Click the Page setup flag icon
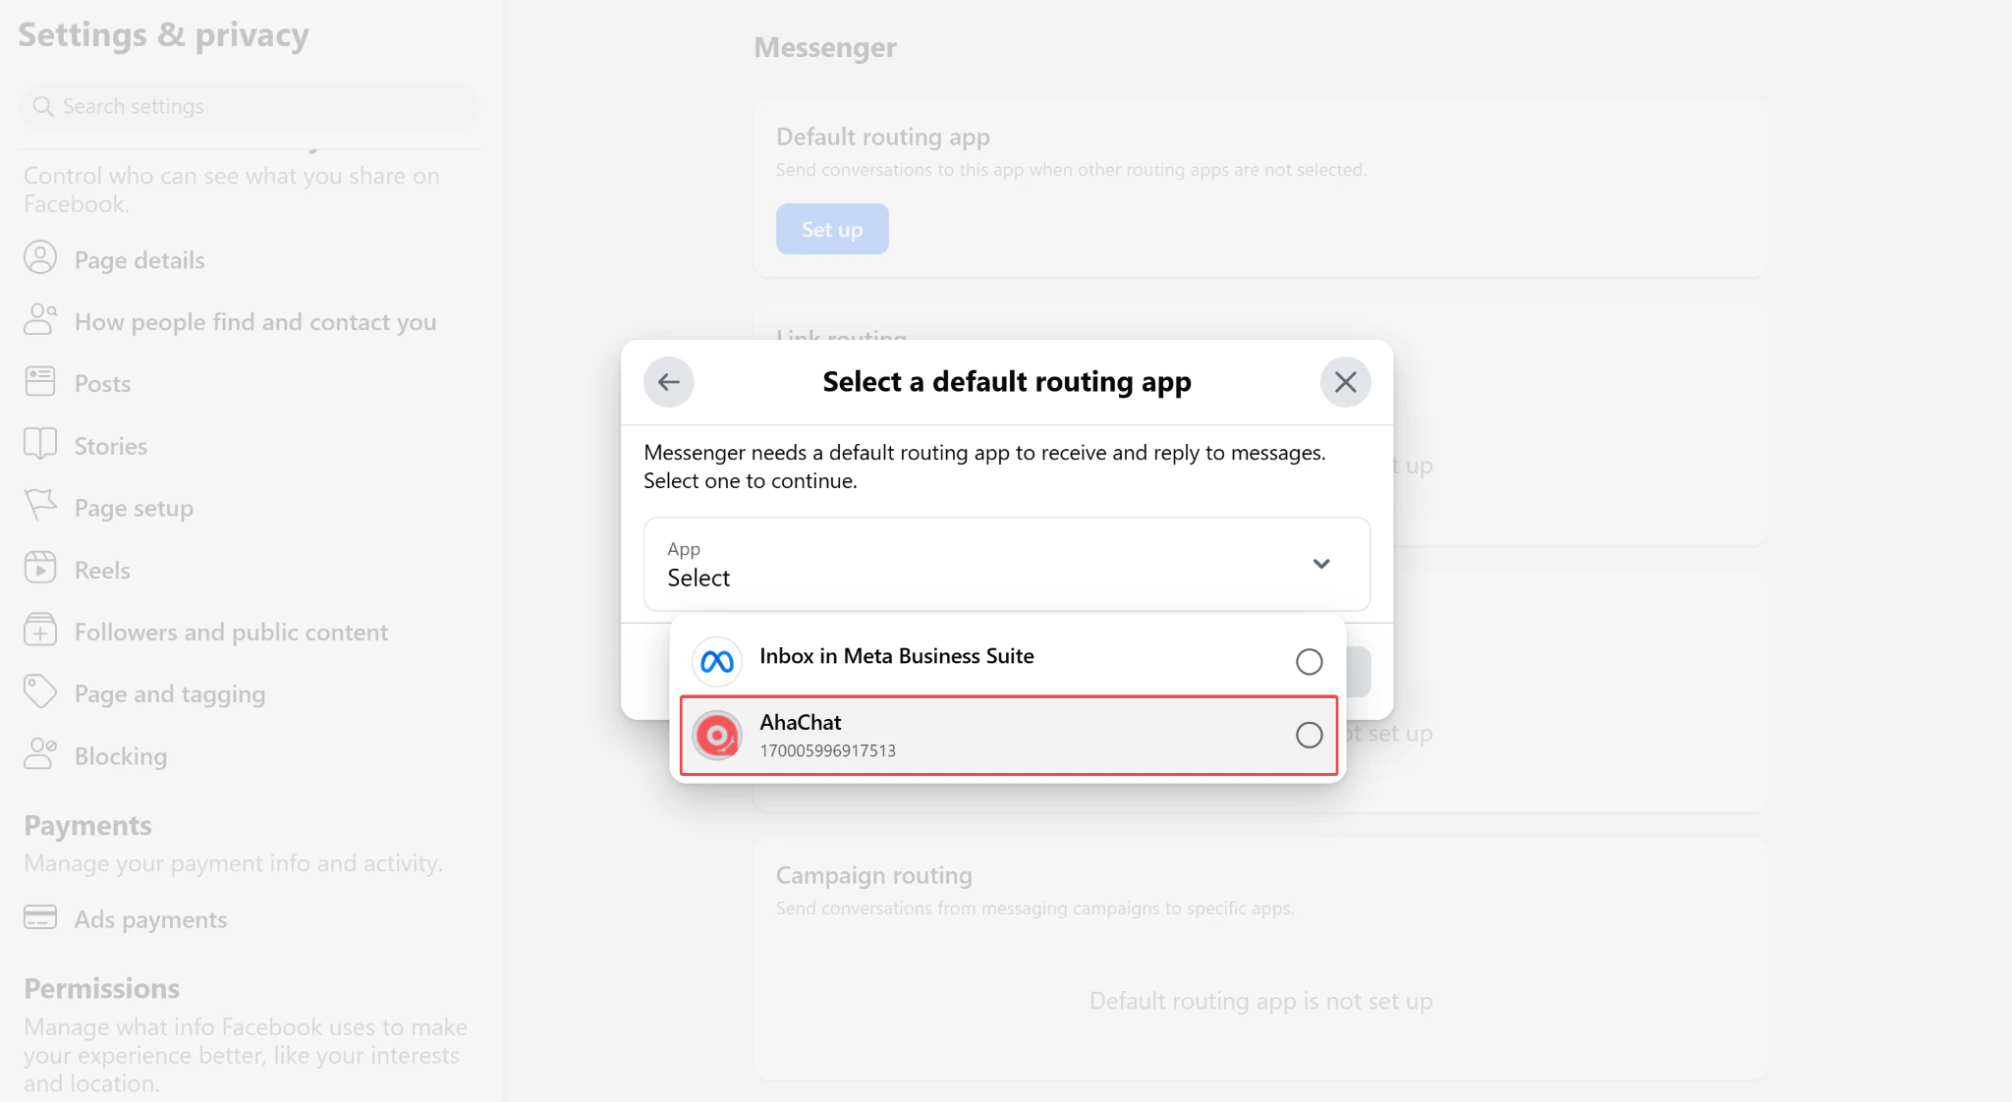Viewport: 2012px width, 1102px height. [40, 505]
